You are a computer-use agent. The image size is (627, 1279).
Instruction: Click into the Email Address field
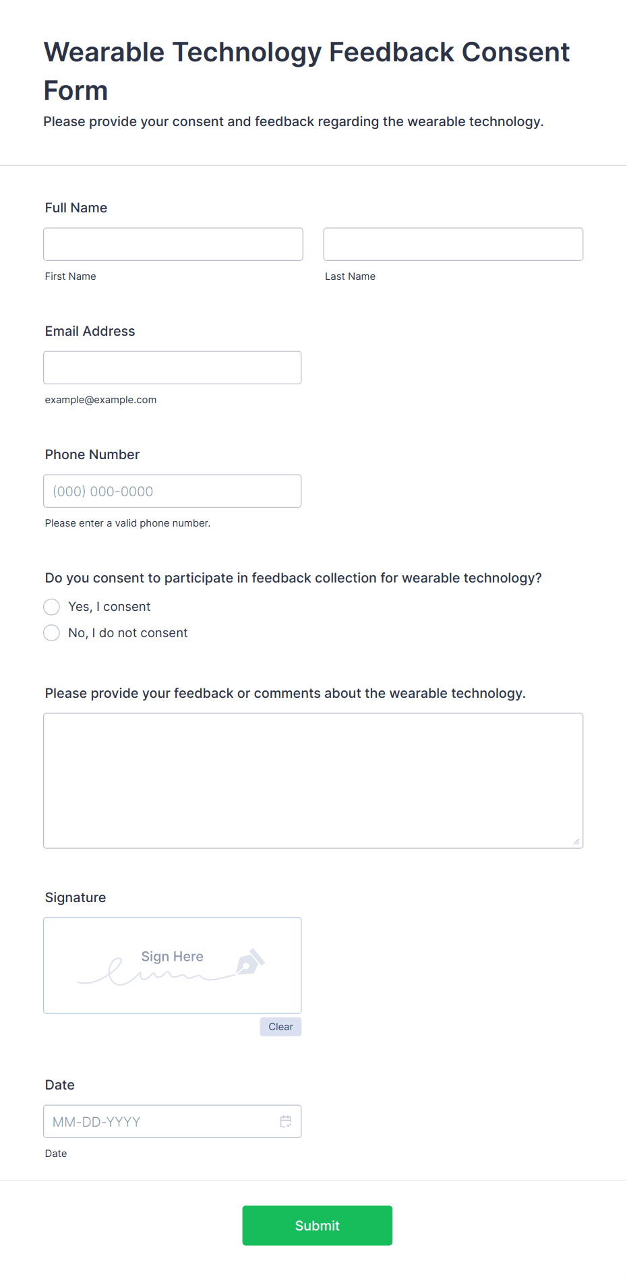coord(173,367)
